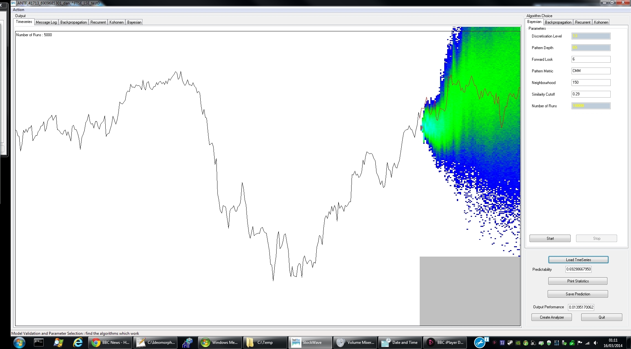Select the Backpropagation algorithm choice tab
This screenshot has width=631, height=349.
click(x=558, y=22)
